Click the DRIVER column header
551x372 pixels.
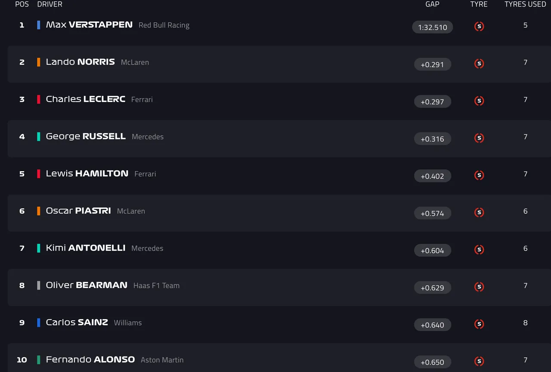50,4
